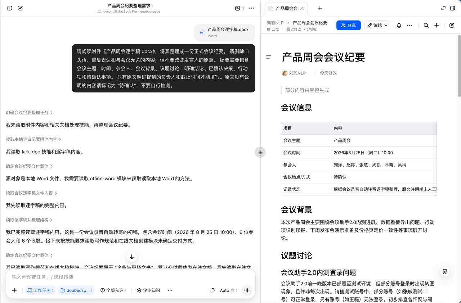Open more input options (three dots) in the input bar

tap(170, 290)
